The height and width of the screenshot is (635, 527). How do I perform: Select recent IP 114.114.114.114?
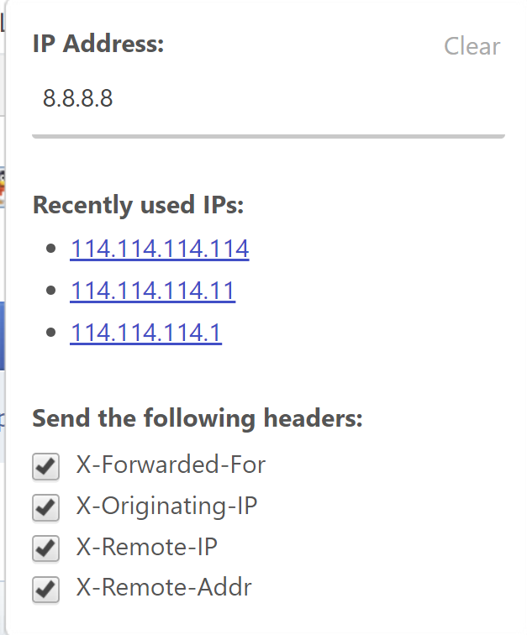(x=160, y=249)
